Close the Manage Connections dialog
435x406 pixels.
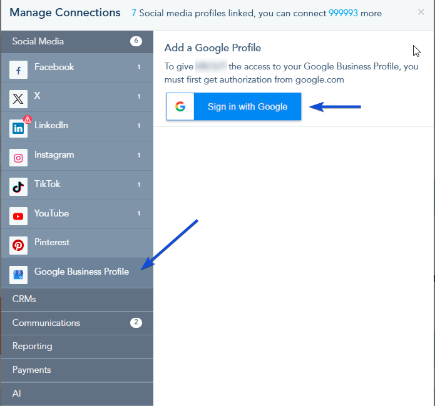pyautogui.click(x=421, y=12)
